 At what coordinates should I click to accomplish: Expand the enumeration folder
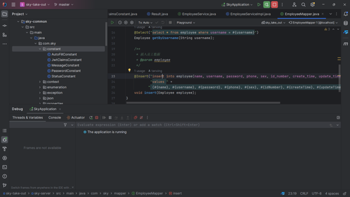(x=40, y=87)
